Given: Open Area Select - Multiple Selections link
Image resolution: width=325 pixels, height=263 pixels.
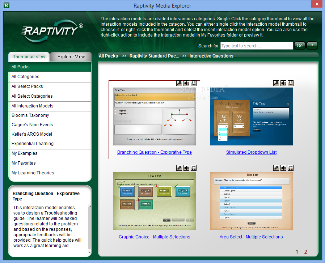Looking at the screenshot, I should click(x=251, y=237).
